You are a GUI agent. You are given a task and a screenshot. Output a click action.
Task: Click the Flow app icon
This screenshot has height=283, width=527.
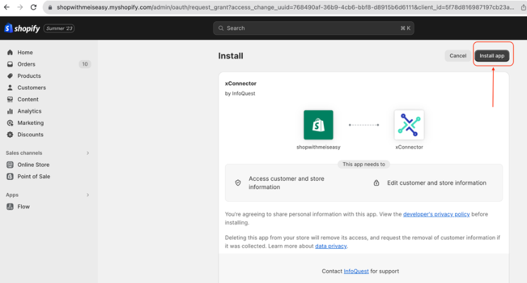pyautogui.click(x=10, y=207)
